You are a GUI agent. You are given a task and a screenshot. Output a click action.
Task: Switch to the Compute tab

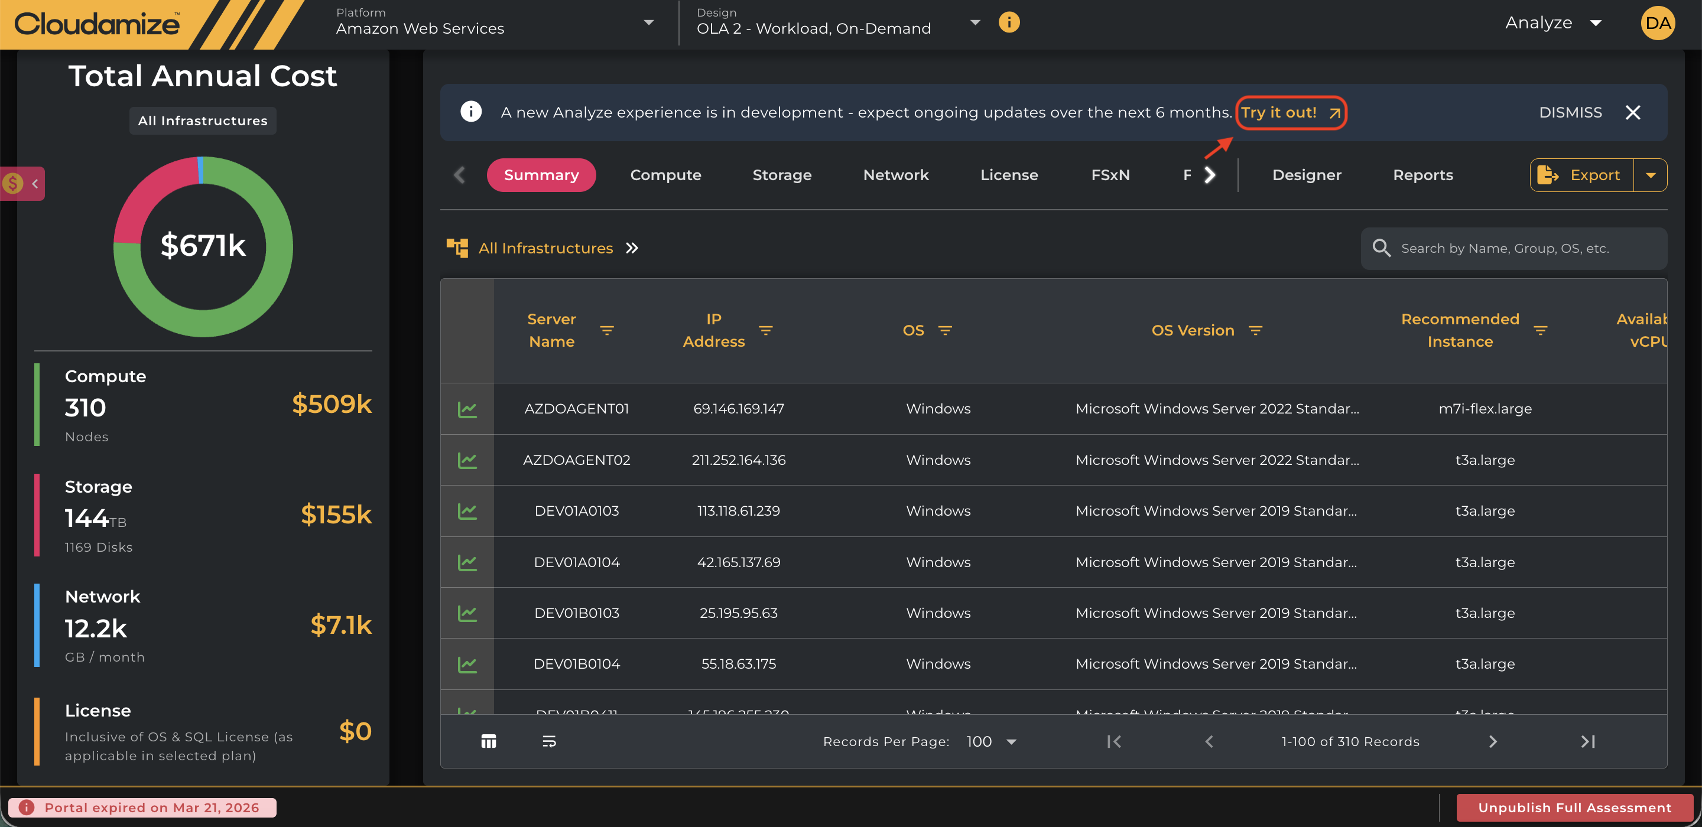point(665,175)
